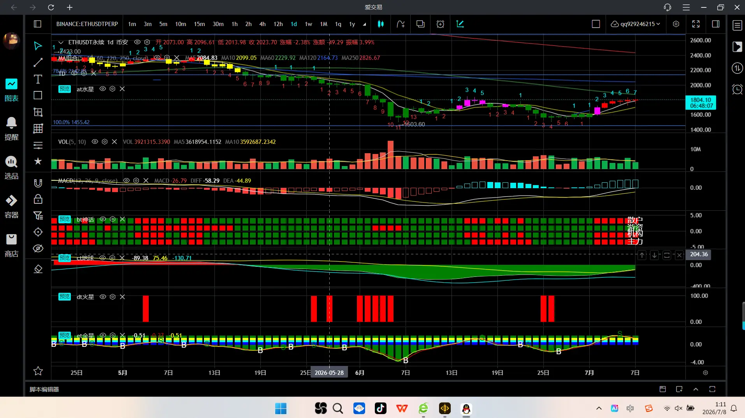The image size is (745, 418).
Task: Open the indicators icon in top toolbar
Action: click(x=401, y=24)
